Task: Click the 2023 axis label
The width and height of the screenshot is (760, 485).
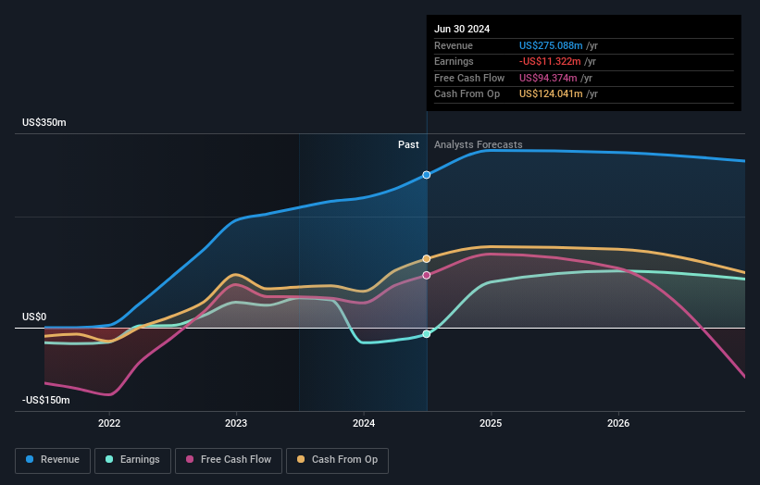Action: point(236,423)
